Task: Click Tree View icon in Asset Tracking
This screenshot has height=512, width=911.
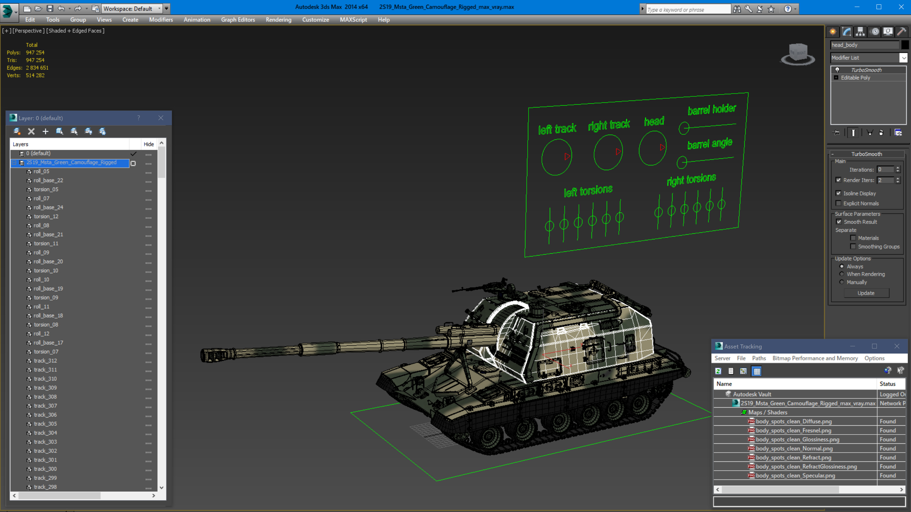Action: [x=743, y=371]
